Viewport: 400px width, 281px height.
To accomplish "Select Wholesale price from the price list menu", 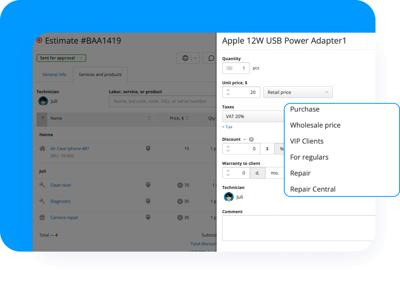I will pyautogui.click(x=315, y=125).
